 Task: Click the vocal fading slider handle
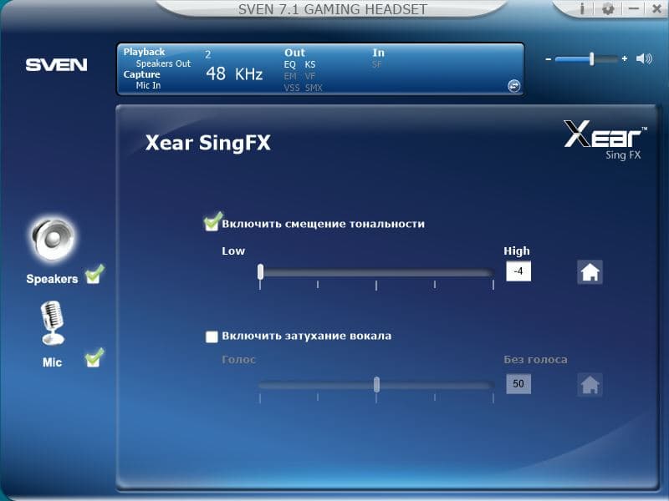[376, 384]
